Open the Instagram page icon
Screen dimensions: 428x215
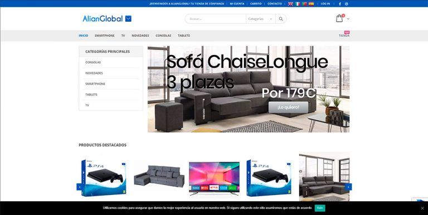347,4
